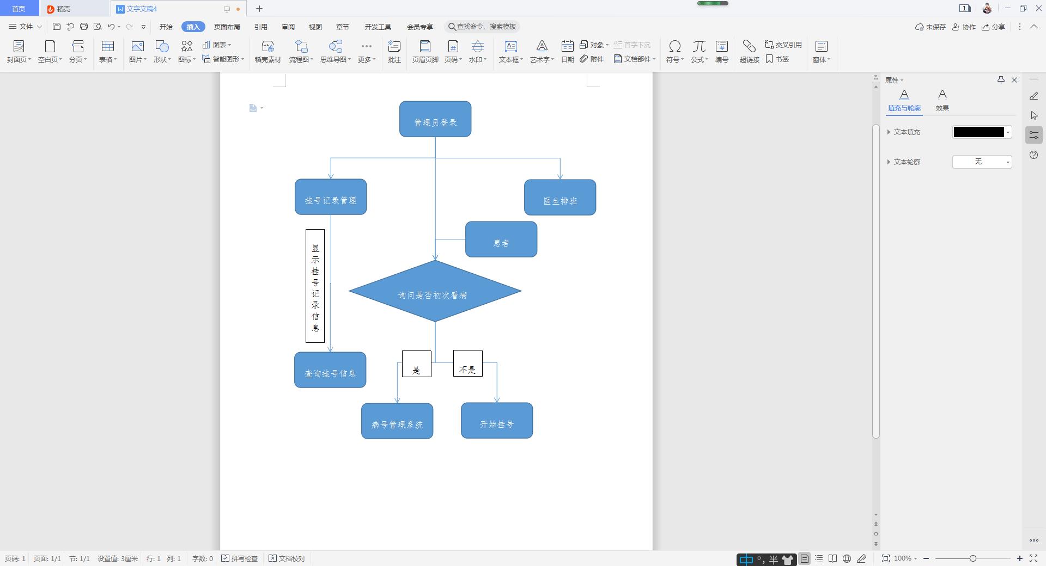Image resolution: width=1046 pixels, height=566 pixels.
Task: Toggle 文档校对 proofreading in status bar
Action: point(287,558)
